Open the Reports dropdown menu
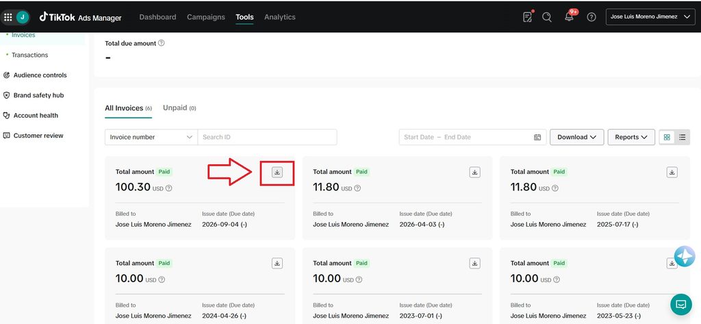701x324 pixels. 631,138
